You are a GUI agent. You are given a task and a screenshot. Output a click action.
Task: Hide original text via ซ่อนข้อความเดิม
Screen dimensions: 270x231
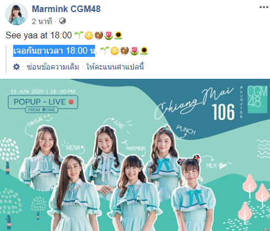[x=53, y=67]
